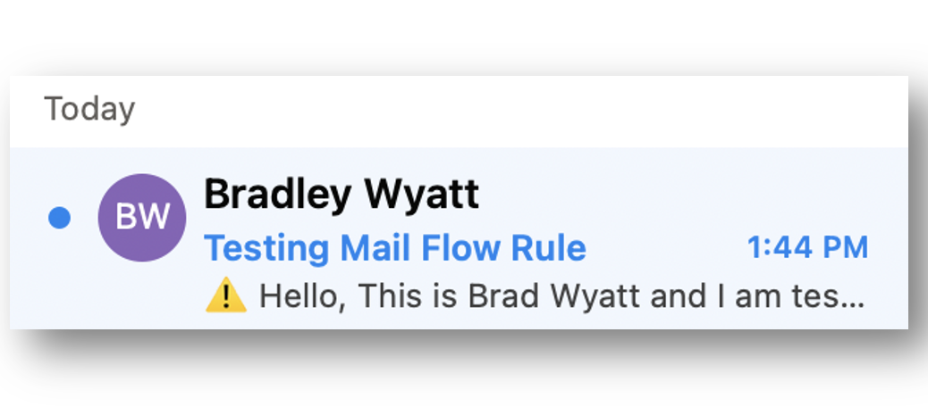
Task: Collapse the Today message group
Action: pos(90,109)
